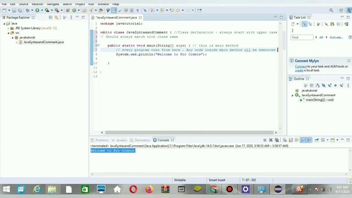Screen dimensions: 352x198
Task: Click the Open Perspective icon
Action: 341,10
